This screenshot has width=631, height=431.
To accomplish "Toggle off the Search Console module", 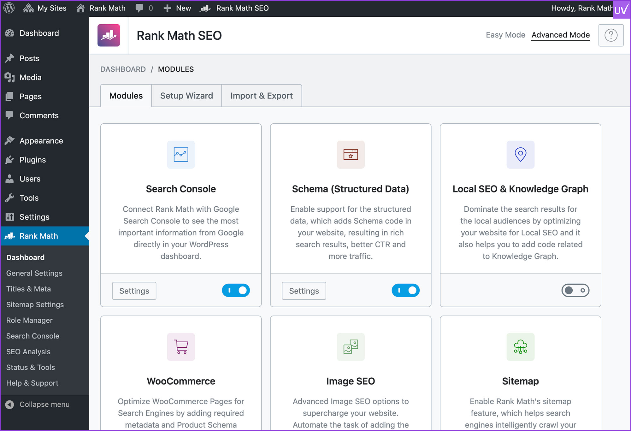I will 236,290.
